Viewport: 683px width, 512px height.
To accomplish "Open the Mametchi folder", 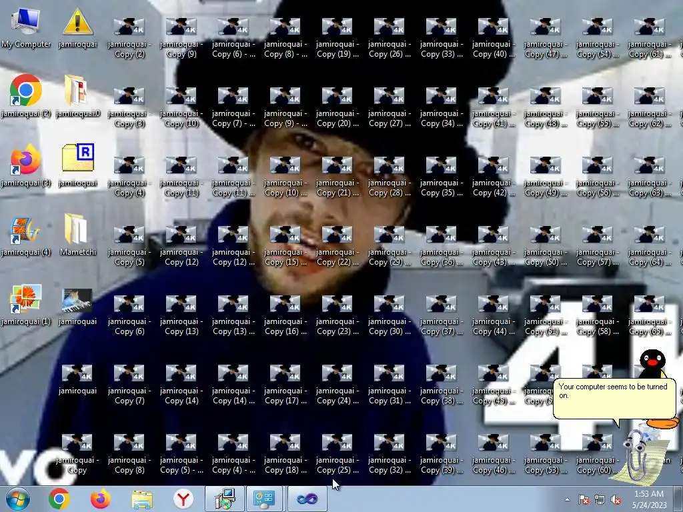I will [x=77, y=235].
